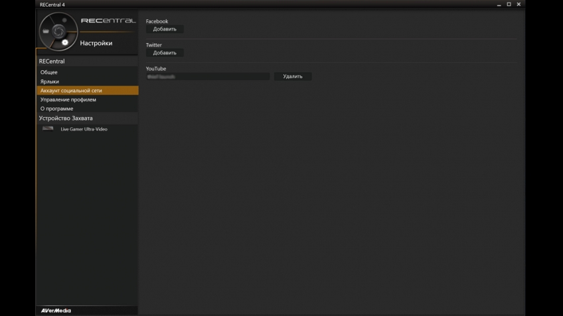Click the Настройки heading
Viewport: 563px width, 316px height.
pyautogui.click(x=96, y=43)
